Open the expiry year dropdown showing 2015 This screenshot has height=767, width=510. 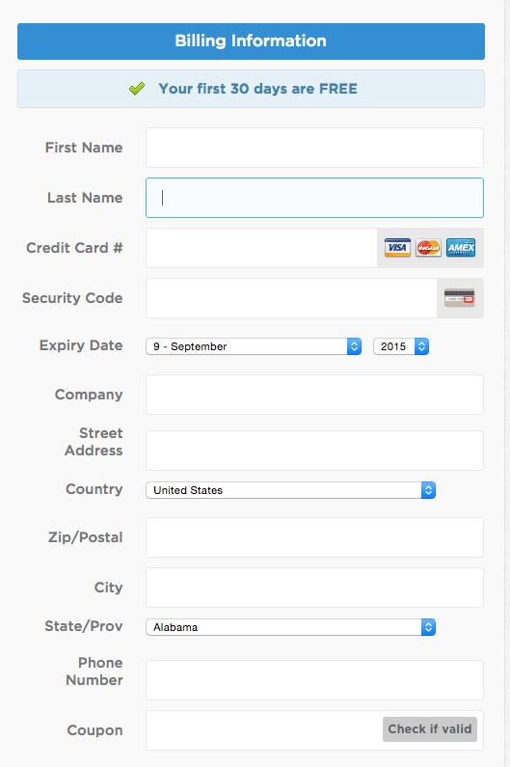coord(401,346)
